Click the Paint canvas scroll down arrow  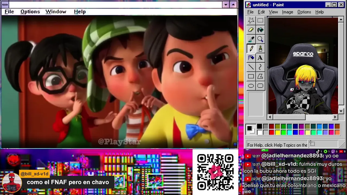341,111
